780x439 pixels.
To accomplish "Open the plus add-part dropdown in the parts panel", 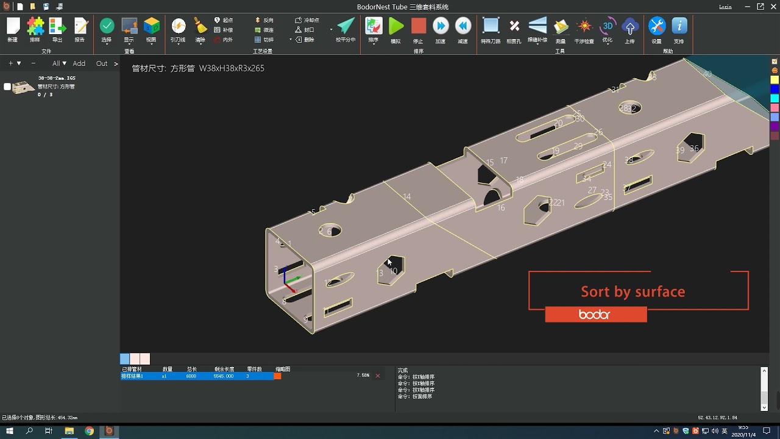I will 15,63.
